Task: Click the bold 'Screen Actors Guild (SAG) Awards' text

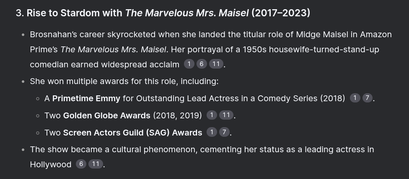Action: [132, 133]
